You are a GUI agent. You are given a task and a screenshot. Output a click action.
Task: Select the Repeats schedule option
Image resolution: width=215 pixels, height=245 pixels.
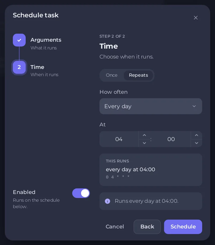click(x=138, y=75)
